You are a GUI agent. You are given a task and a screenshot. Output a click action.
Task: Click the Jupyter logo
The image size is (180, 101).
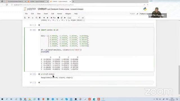pos(30,9)
